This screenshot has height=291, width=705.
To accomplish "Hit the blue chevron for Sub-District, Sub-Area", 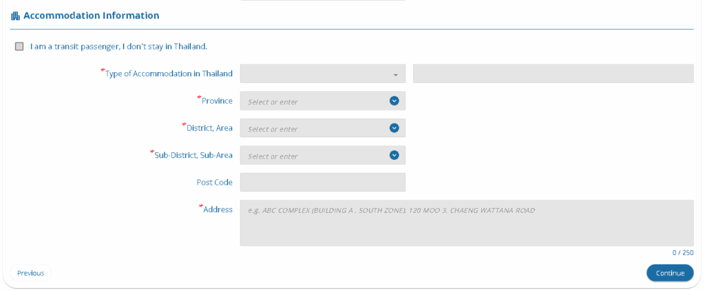I will [394, 155].
